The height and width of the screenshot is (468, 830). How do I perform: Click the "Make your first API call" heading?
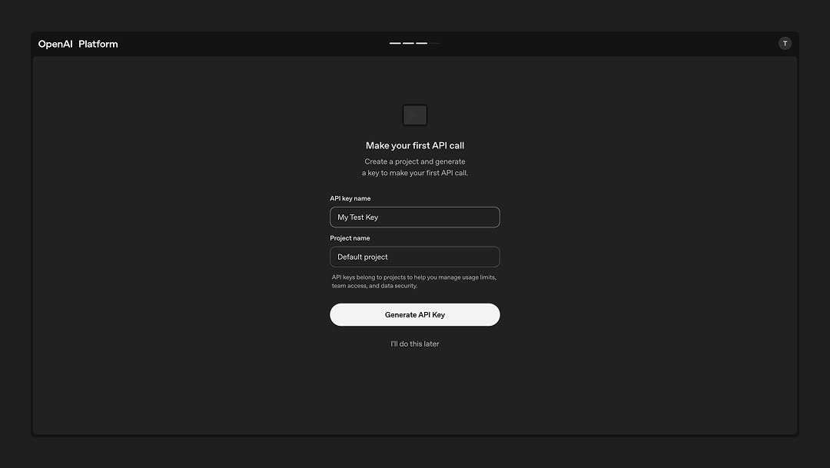414,145
